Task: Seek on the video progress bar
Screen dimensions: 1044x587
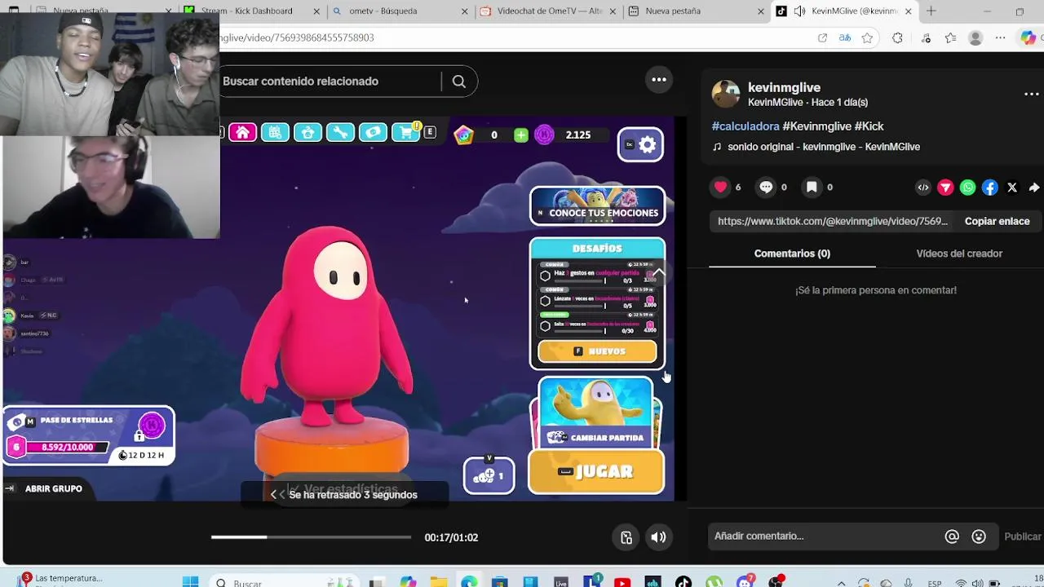Action: [x=311, y=537]
